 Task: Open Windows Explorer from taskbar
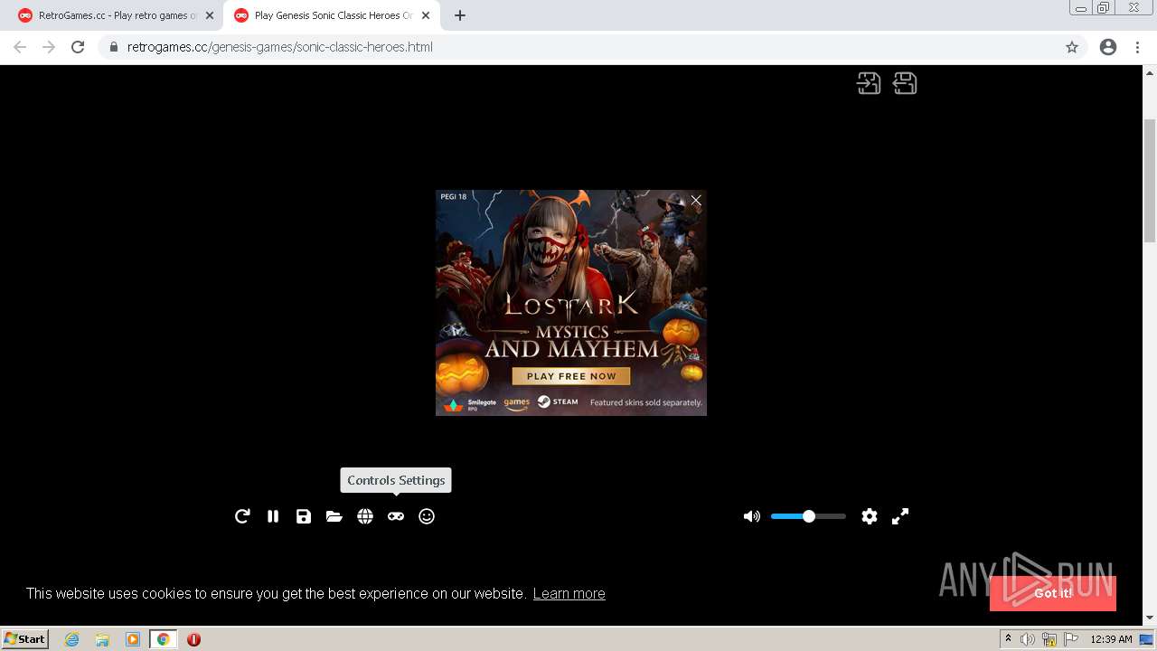pos(102,639)
